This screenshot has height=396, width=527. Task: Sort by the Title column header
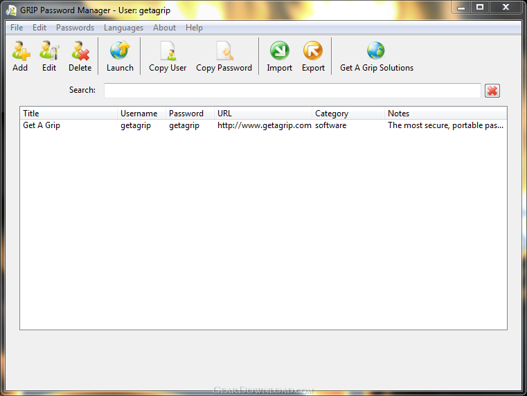[69, 113]
